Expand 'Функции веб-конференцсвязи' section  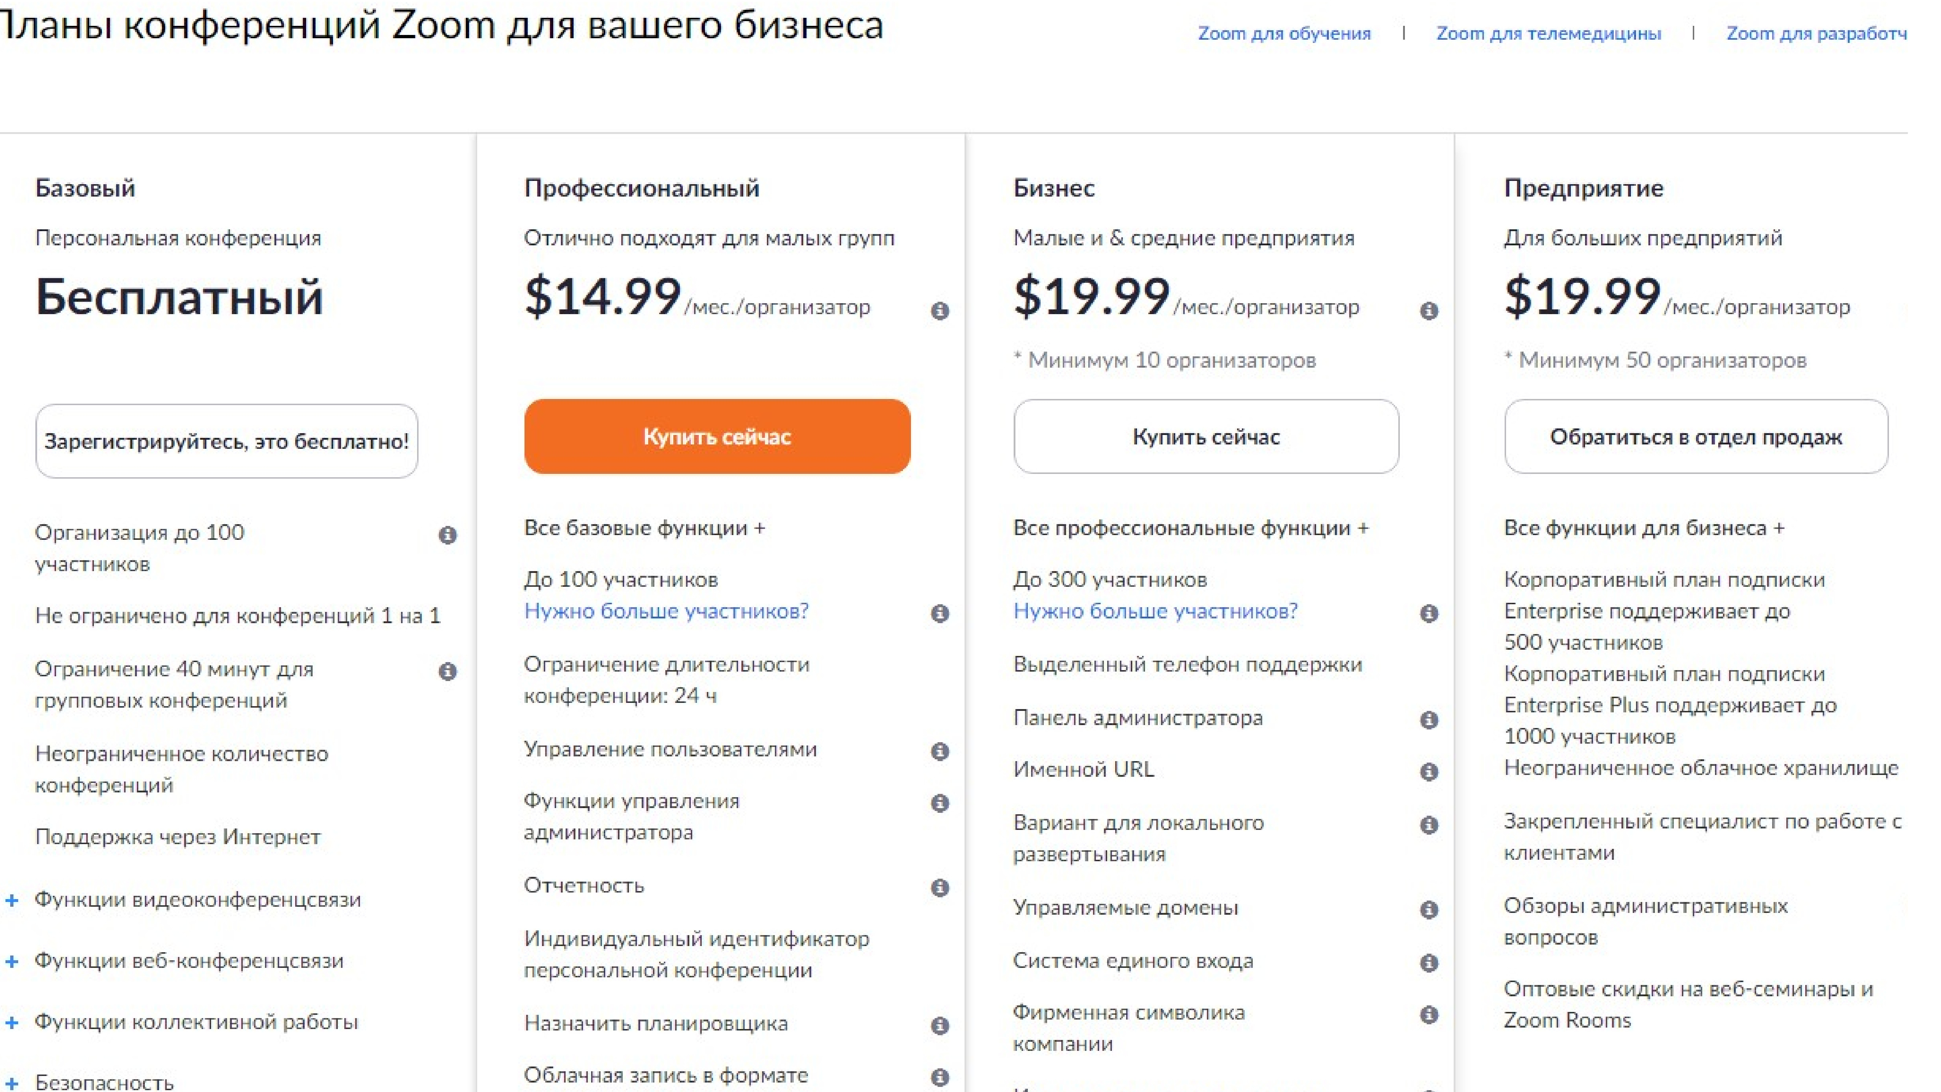12,962
